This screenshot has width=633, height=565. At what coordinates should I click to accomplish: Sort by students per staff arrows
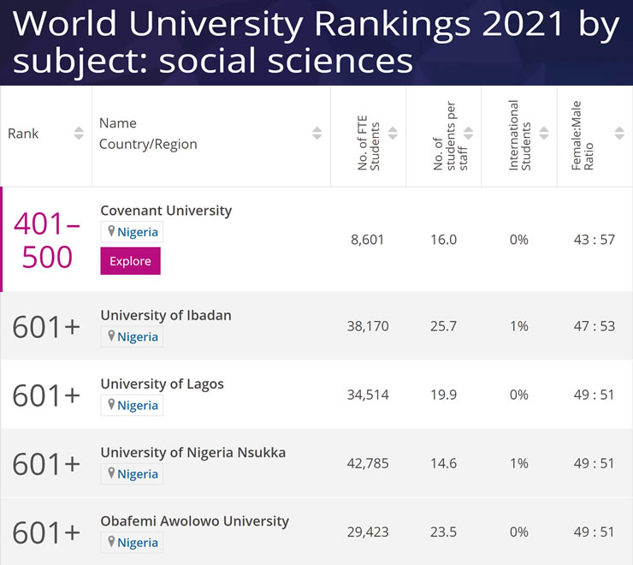468,133
